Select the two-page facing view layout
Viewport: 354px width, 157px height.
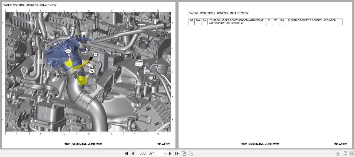tap(352, 153)
